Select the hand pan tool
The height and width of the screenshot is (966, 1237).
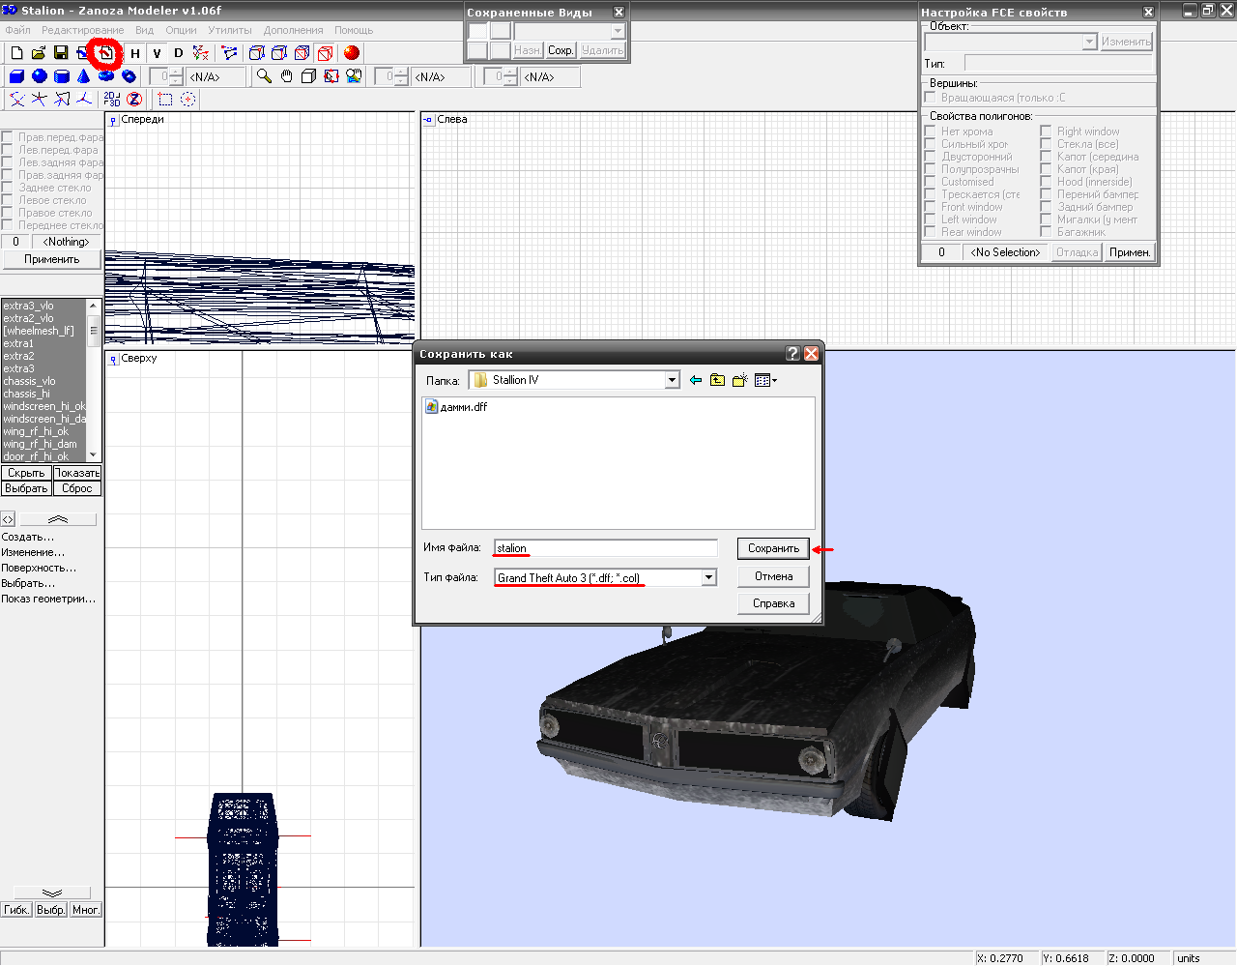pyautogui.click(x=286, y=76)
